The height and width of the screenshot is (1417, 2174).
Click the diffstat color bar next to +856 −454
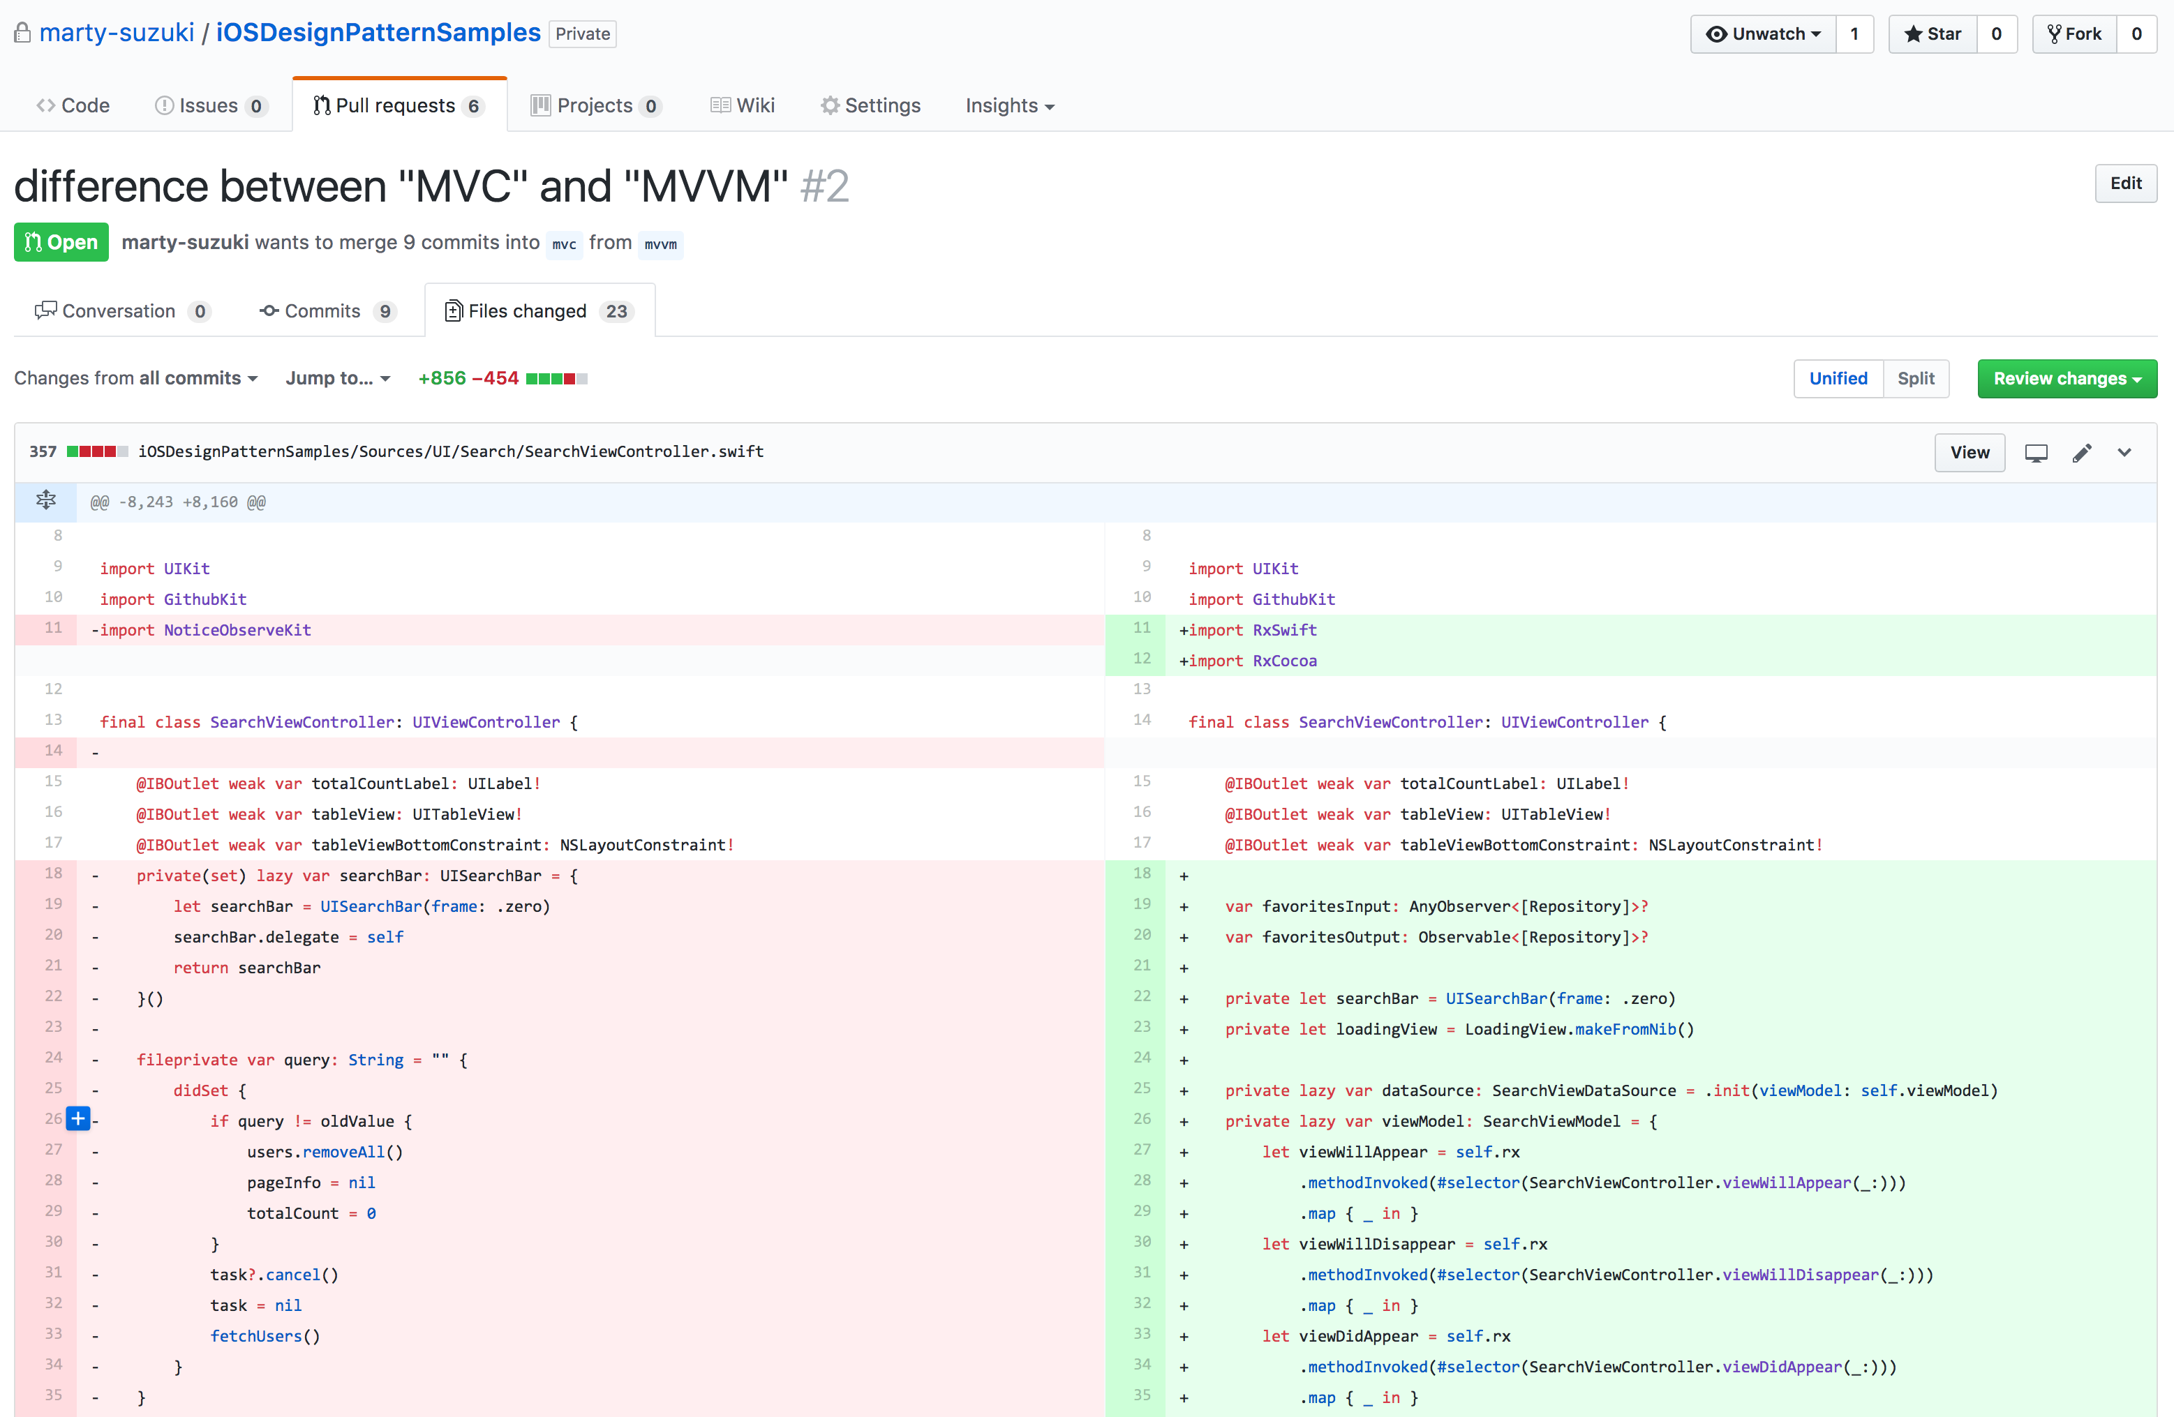pos(556,378)
